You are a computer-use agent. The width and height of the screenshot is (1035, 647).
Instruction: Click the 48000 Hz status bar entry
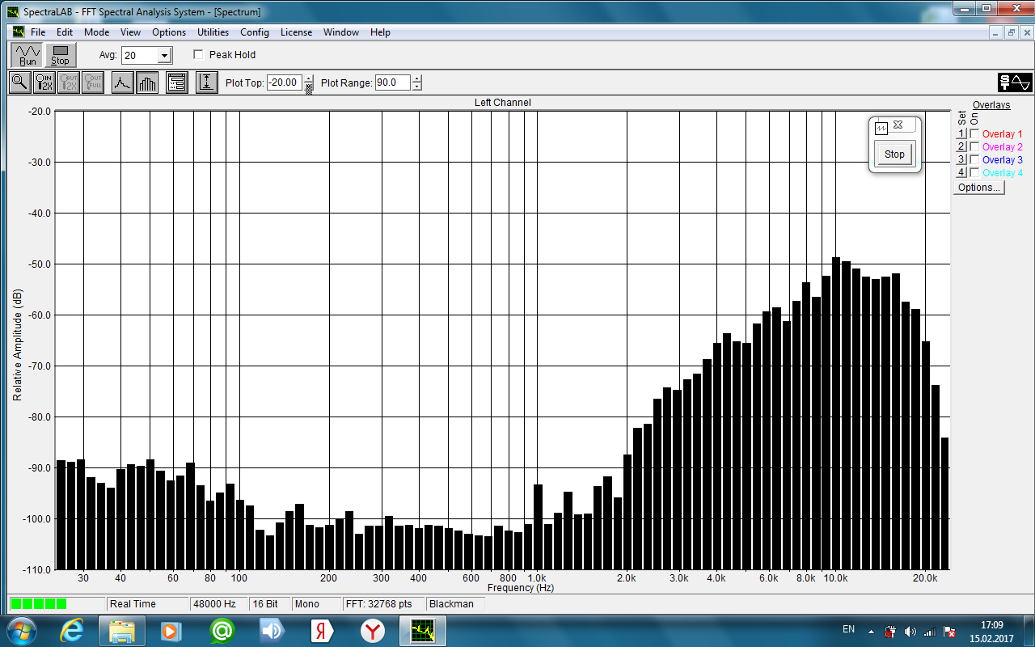(219, 604)
